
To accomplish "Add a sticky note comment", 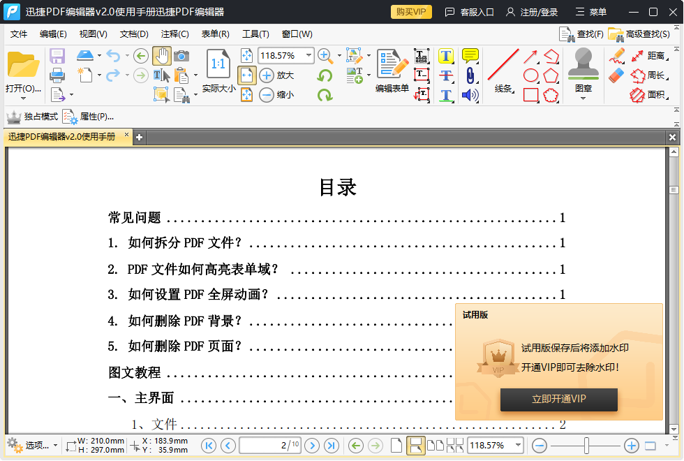I will click(471, 55).
